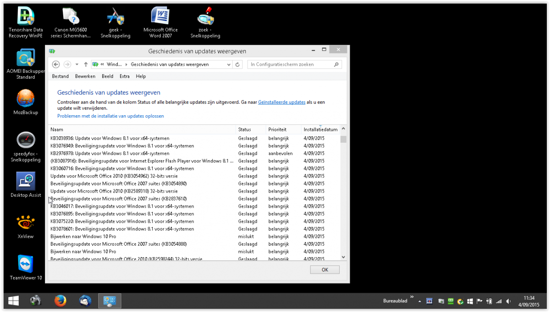
Task: Launch Desktop Assist desktop icon
Action: point(26,185)
